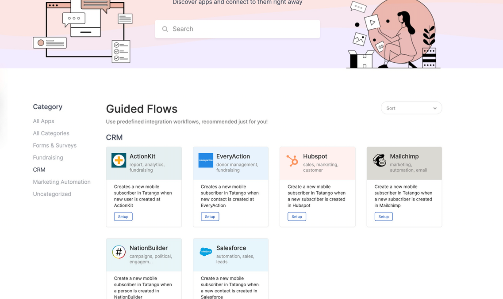Click the NationBuilder flow description text
Viewport: 503px width, 299px height.
click(143, 288)
